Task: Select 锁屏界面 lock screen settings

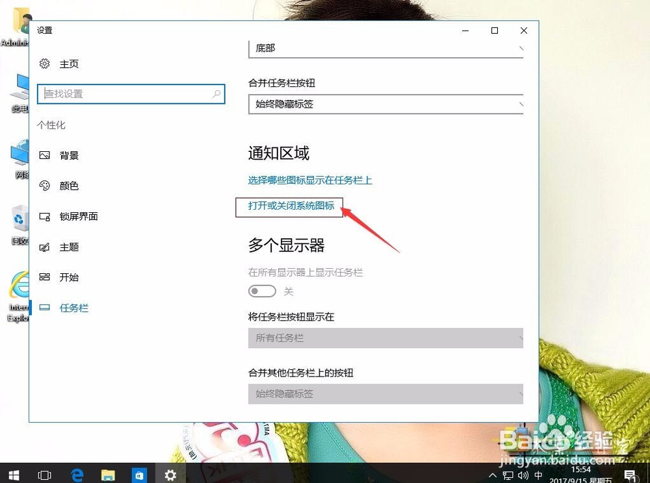Action: tap(79, 216)
